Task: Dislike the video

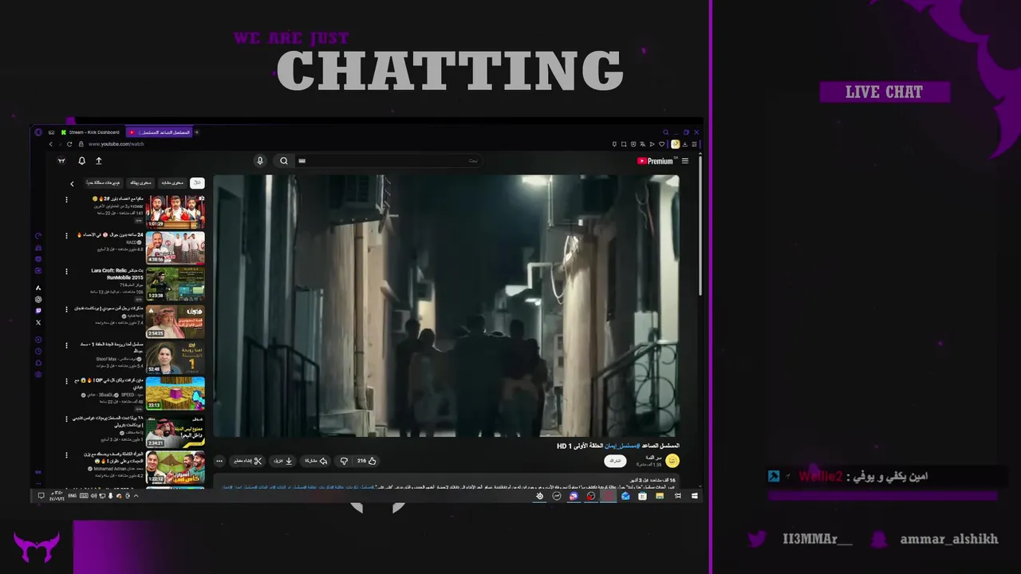Action: [x=344, y=461]
